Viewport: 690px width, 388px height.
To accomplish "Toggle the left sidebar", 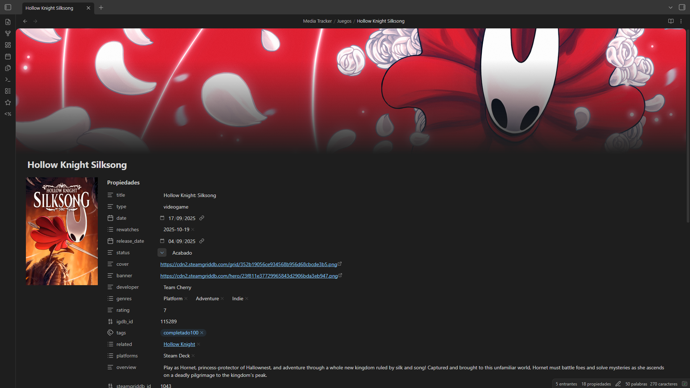I will (8, 8).
